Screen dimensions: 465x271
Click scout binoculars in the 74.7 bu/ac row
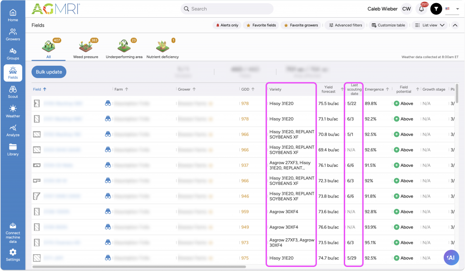click(108, 258)
